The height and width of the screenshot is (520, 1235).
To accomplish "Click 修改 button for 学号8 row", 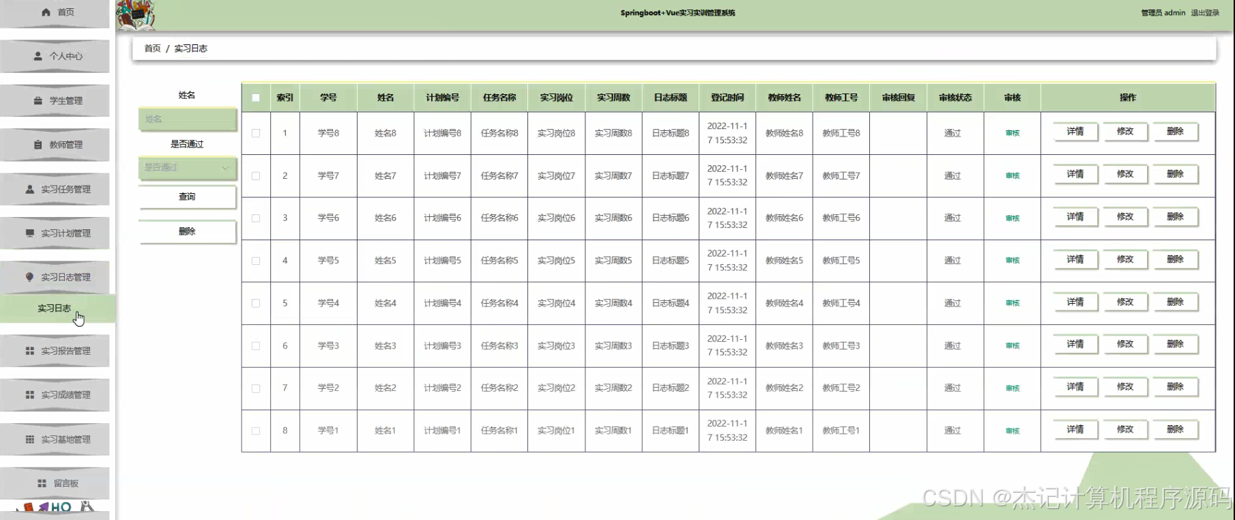I will coord(1125,131).
